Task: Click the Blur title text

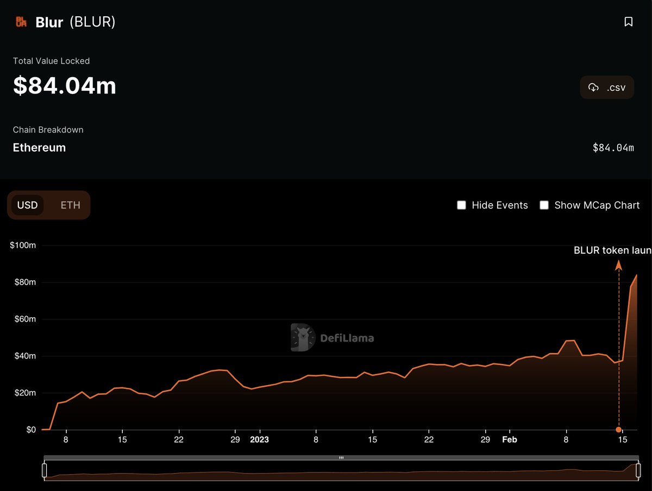Action: (x=49, y=22)
